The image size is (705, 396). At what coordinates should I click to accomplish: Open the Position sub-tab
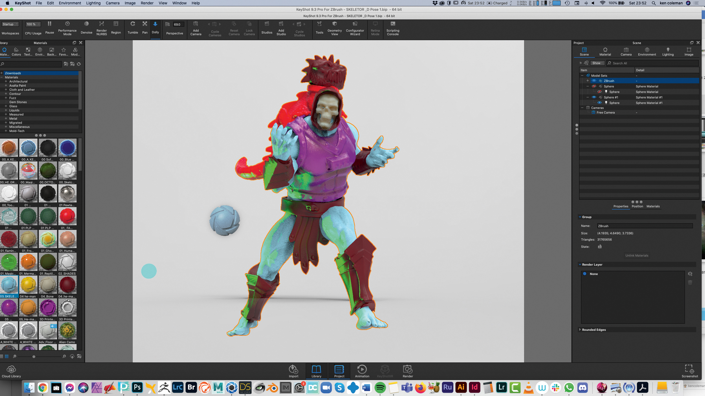(x=637, y=206)
